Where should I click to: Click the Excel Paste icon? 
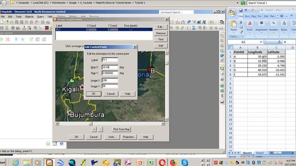[x=234, y=24]
